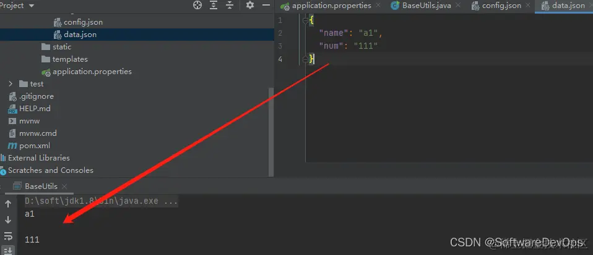Click the Collapse All icon in Project toolbar
Screen dimensions: 593x255
[x=230, y=6]
